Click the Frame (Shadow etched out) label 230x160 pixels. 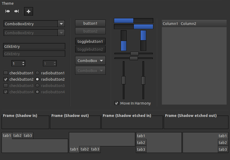(x=191, y=116)
